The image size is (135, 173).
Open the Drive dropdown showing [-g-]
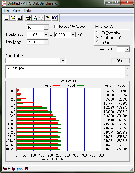tap(46, 27)
